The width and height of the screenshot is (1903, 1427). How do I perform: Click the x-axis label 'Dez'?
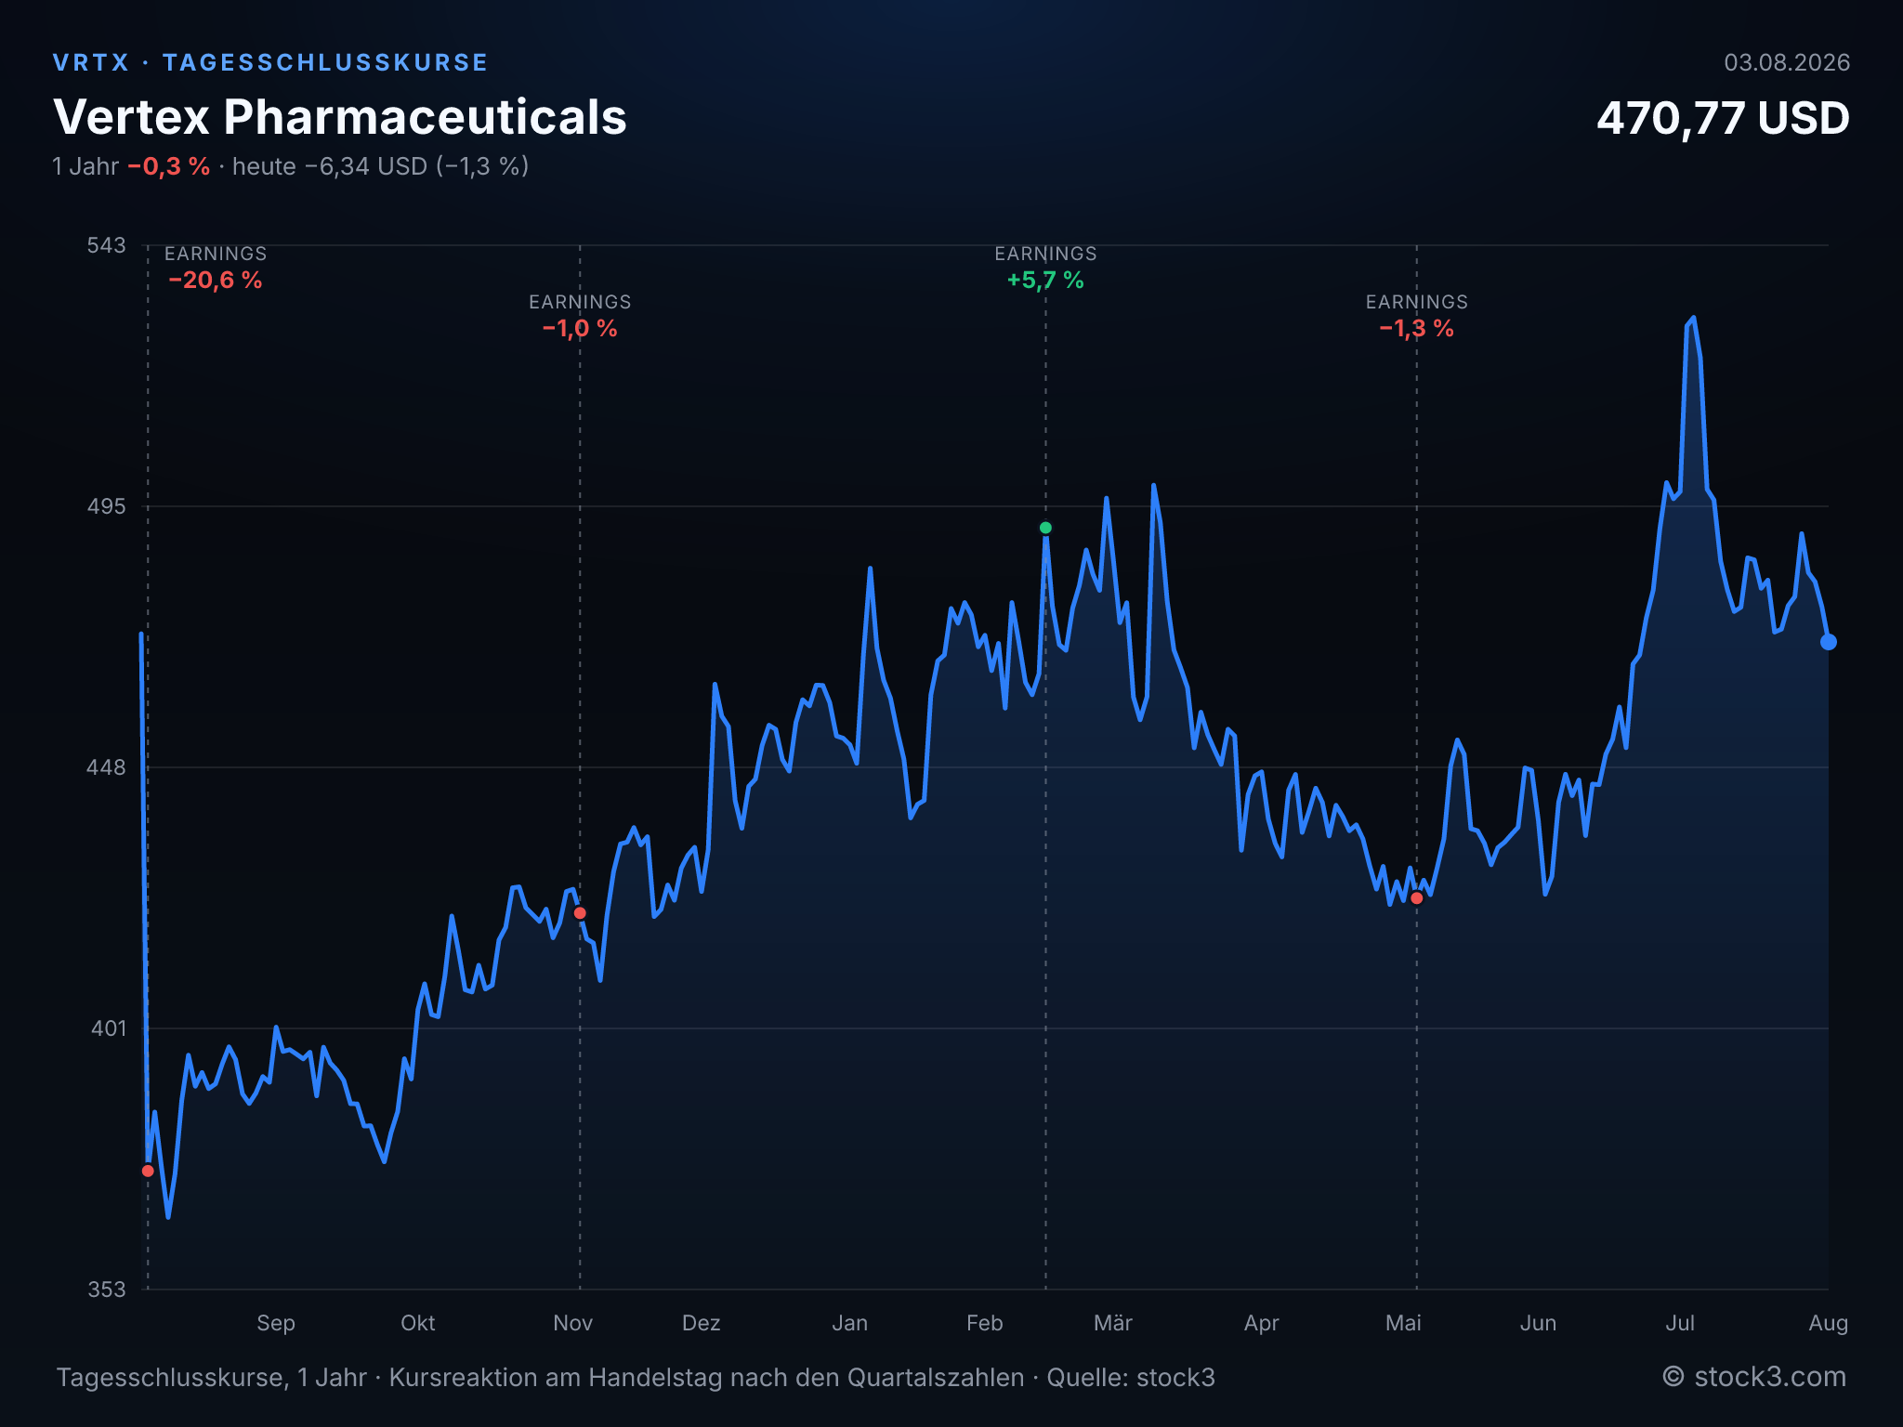702,1323
